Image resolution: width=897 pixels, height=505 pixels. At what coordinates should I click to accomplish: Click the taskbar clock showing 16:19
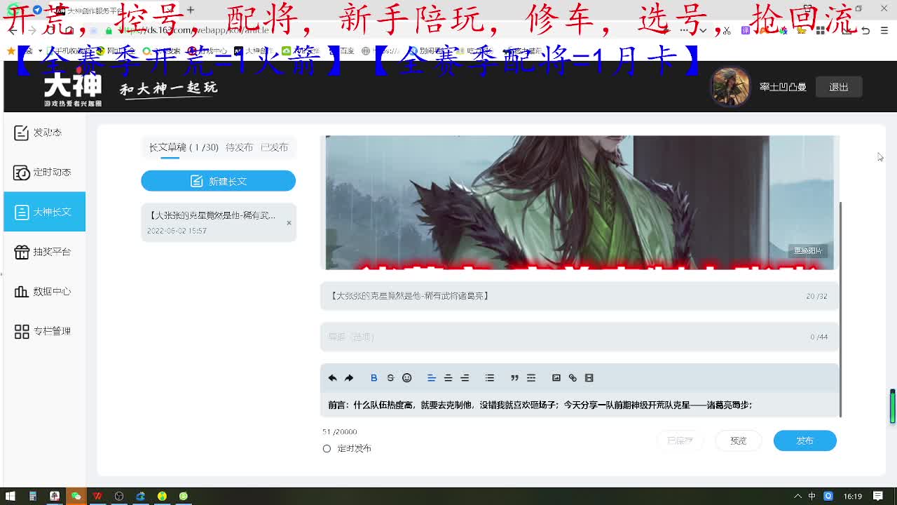pyautogui.click(x=853, y=496)
